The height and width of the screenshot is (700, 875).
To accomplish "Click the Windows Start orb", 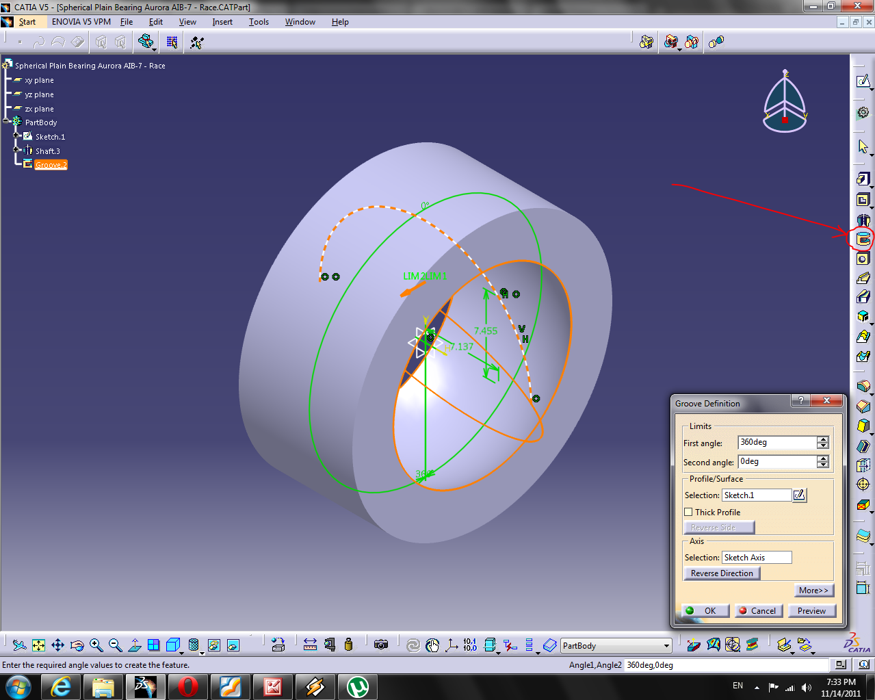I will (18, 686).
